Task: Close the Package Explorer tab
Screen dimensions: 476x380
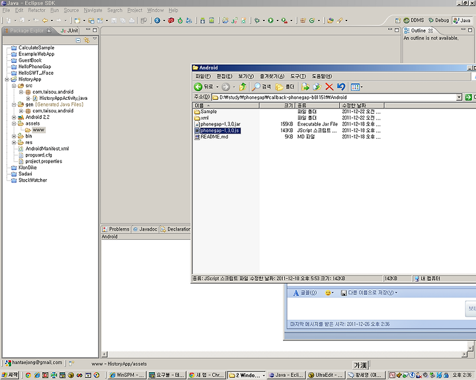Action: click(x=49, y=30)
